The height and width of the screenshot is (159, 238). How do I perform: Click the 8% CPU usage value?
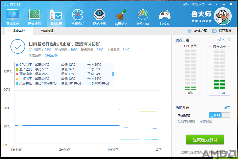190,93
